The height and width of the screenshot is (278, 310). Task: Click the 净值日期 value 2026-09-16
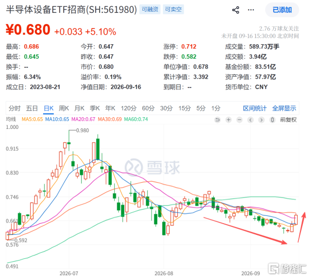click(126, 87)
